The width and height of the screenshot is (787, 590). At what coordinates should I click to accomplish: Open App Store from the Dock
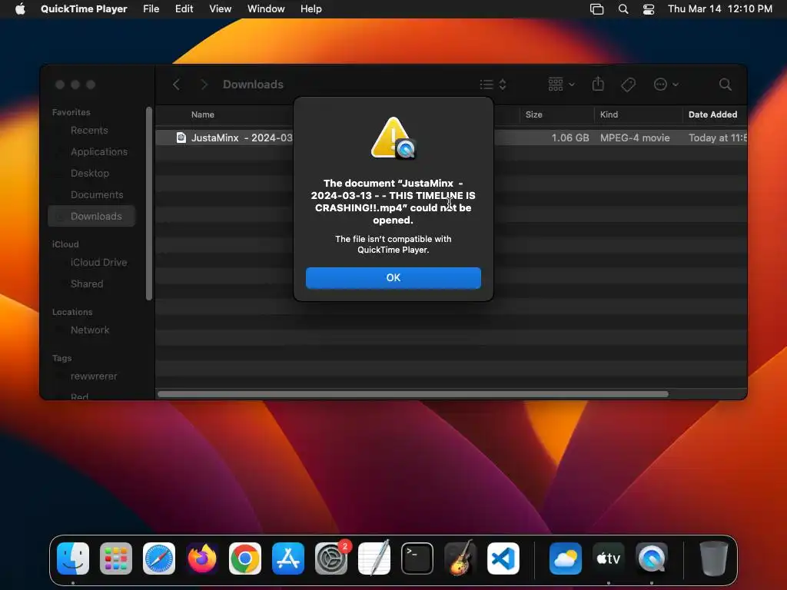tap(288, 559)
